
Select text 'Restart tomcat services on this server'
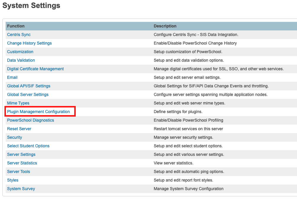tap(188, 129)
